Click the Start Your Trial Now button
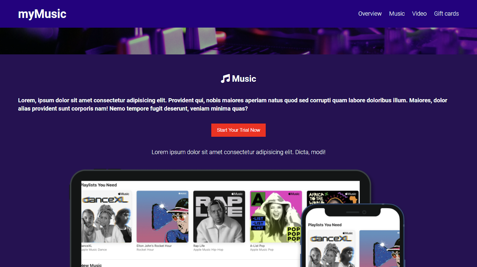Screen dimensions: 477x267 pyautogui.click(x=238, y=130)
